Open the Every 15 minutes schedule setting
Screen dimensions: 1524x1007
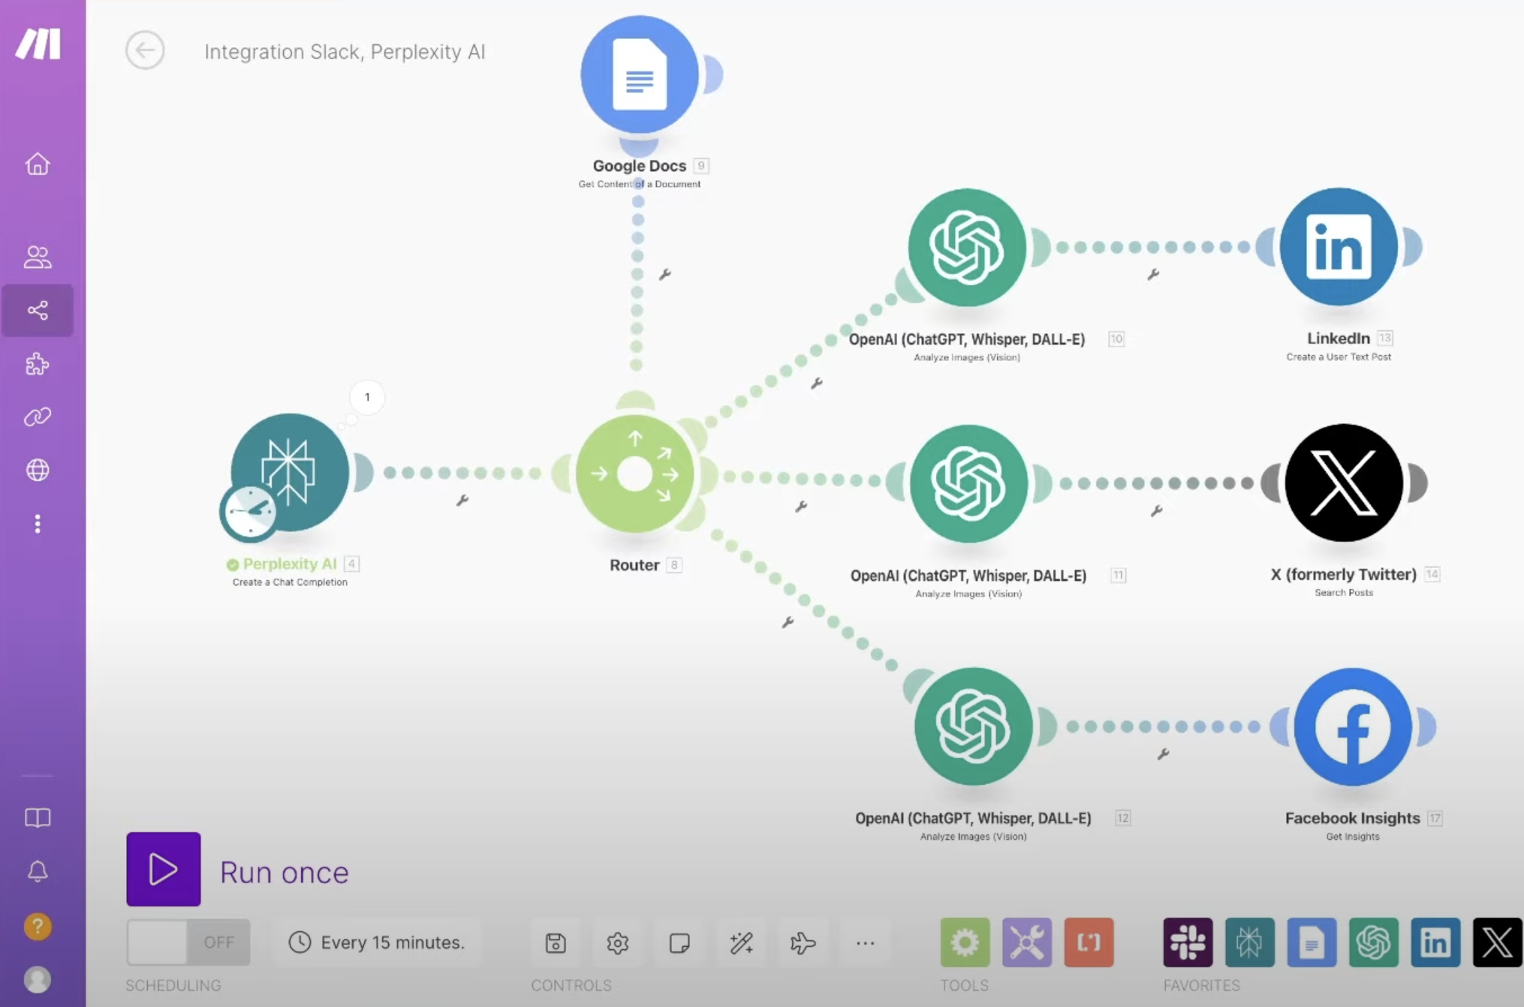pyautogui.click(x=377, y=942)
